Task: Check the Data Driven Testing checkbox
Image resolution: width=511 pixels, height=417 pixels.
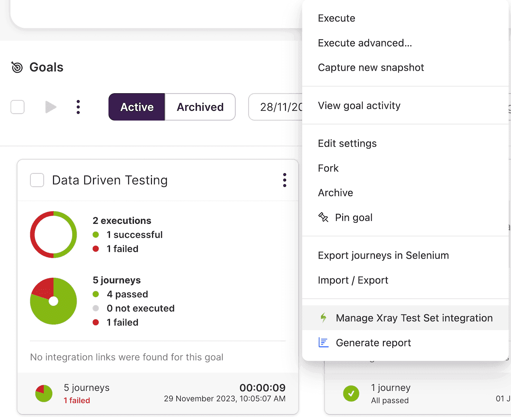Action: [37, 180]
